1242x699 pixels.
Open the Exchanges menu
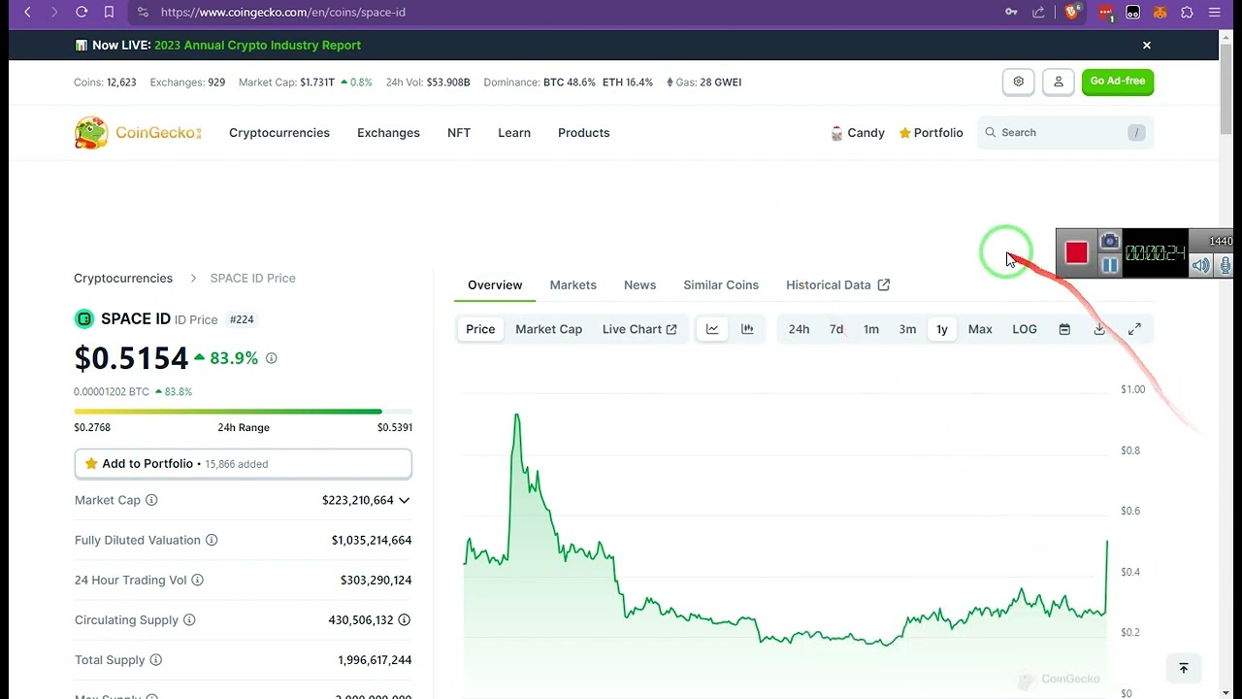point(388,133)
